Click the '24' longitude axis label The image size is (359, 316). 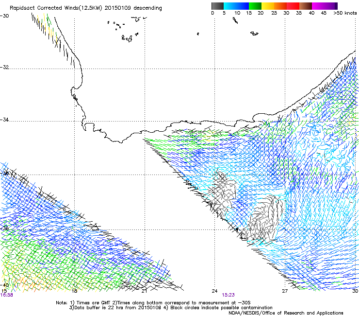214,291
